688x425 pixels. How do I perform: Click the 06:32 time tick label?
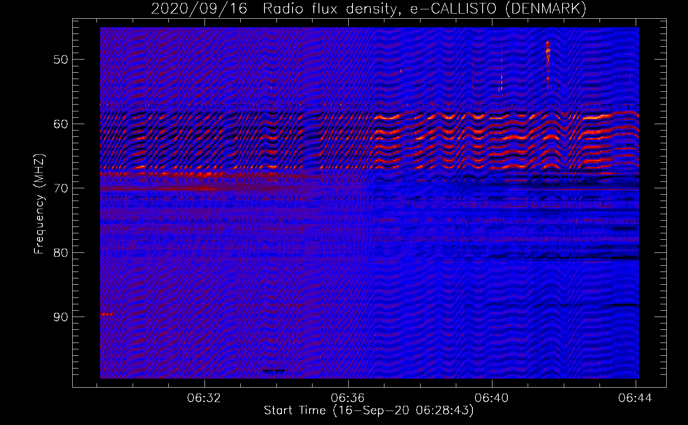tap(204, 398)
